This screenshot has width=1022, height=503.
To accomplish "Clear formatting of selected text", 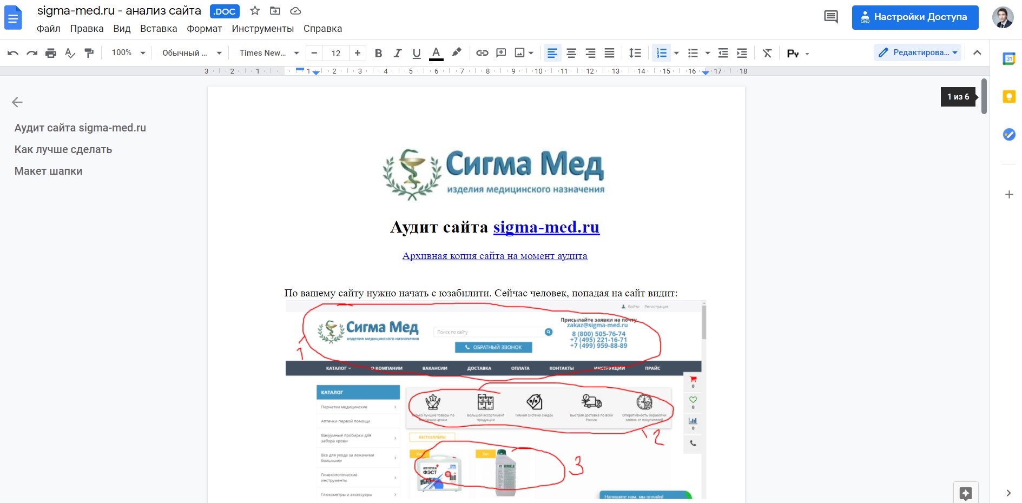I will [767, 52].
